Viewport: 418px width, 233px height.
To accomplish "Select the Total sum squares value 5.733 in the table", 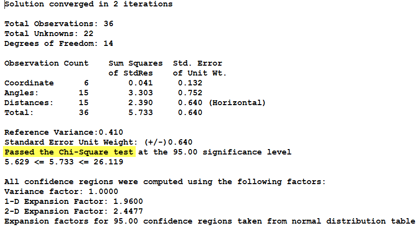I will tap(141, 113).
